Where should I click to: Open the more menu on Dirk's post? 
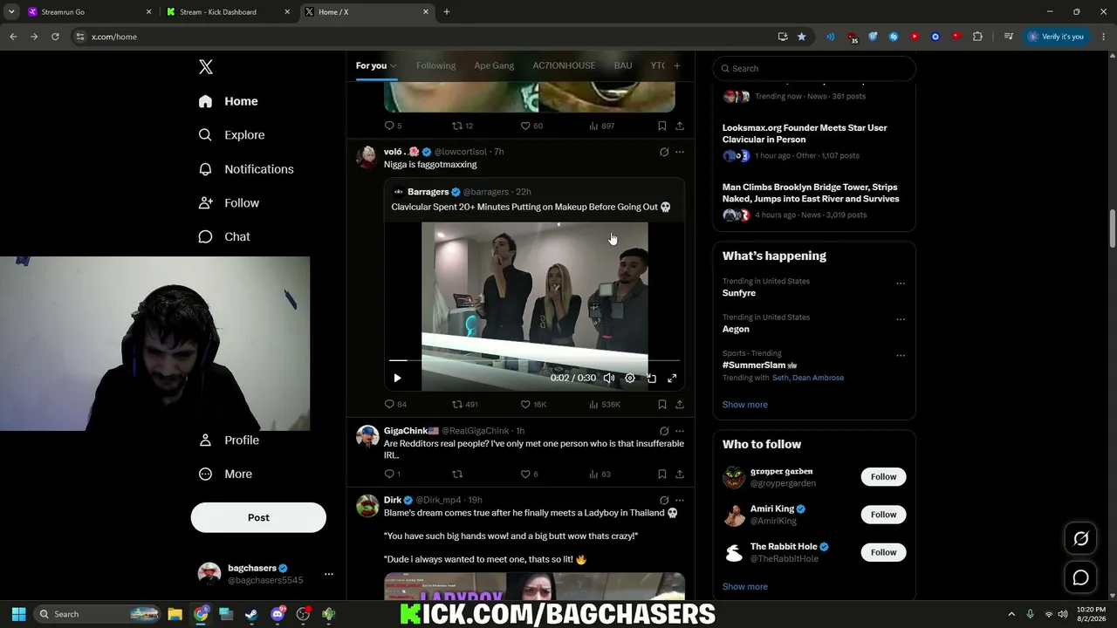680,501
